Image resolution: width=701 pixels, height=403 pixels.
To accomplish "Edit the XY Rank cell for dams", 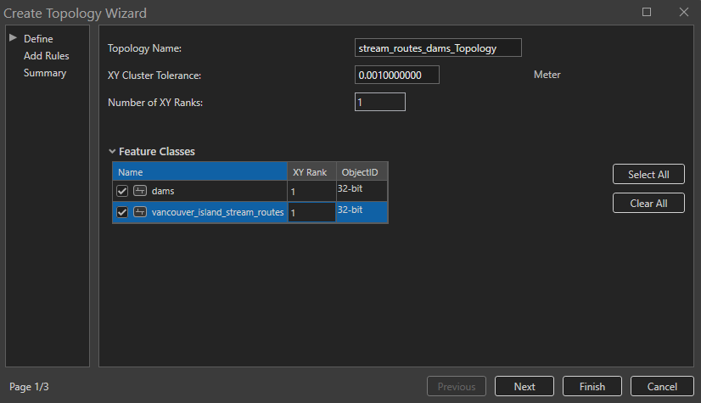I will 311,192.
